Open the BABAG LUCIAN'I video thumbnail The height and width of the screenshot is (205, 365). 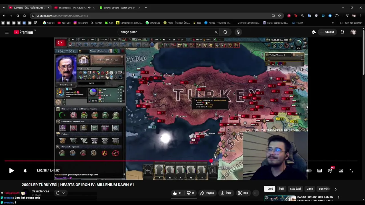pos(280,198)
